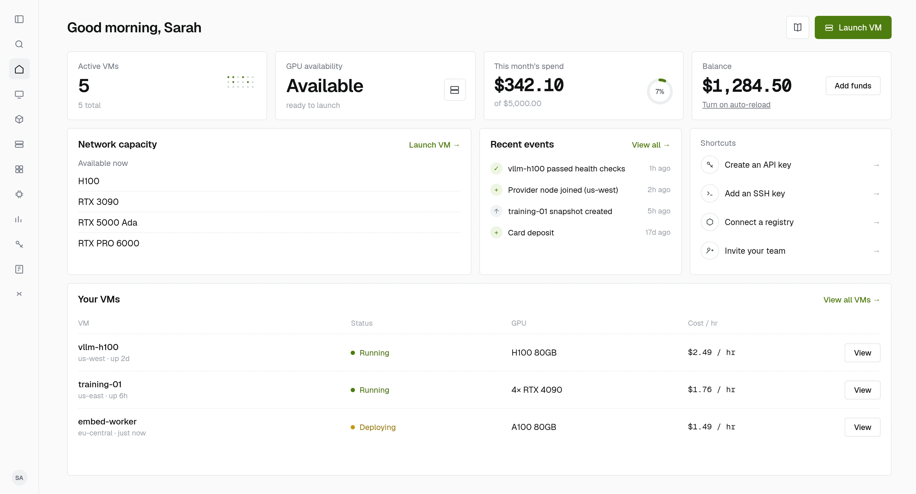This screenshot has height=494, width=916.
Task: Click the Deploying status of embed-worker
Action: (x=373, y=427)
